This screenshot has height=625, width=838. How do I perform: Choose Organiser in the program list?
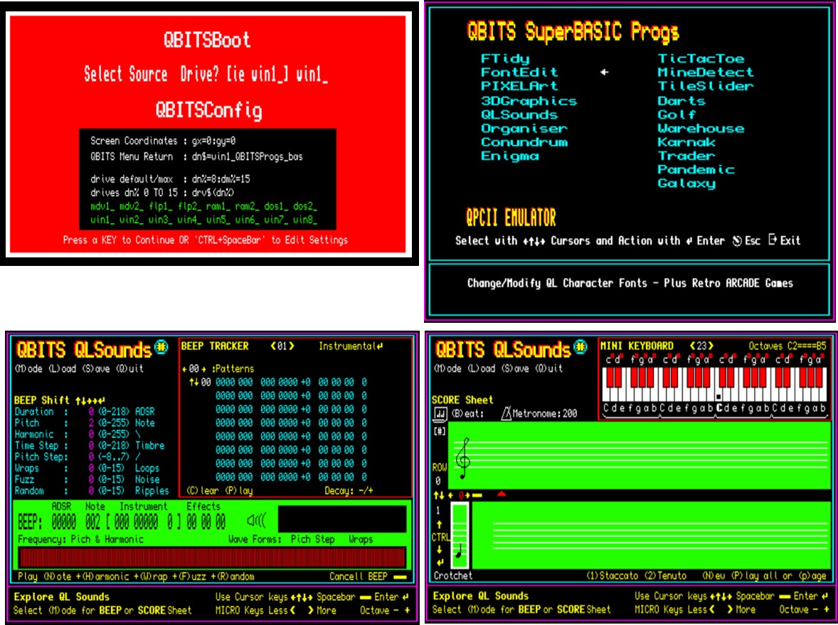click(x=524, y=129)
